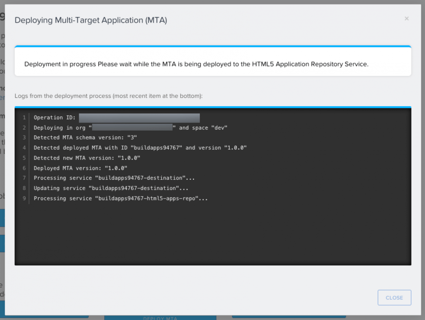Click line number 5 in the log gutter
Screen dimensions: 425x320
[24, 158]
